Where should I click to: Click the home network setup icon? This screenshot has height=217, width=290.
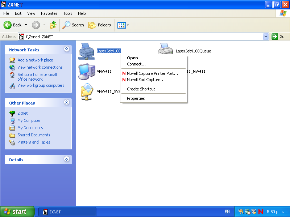[12, 75]
